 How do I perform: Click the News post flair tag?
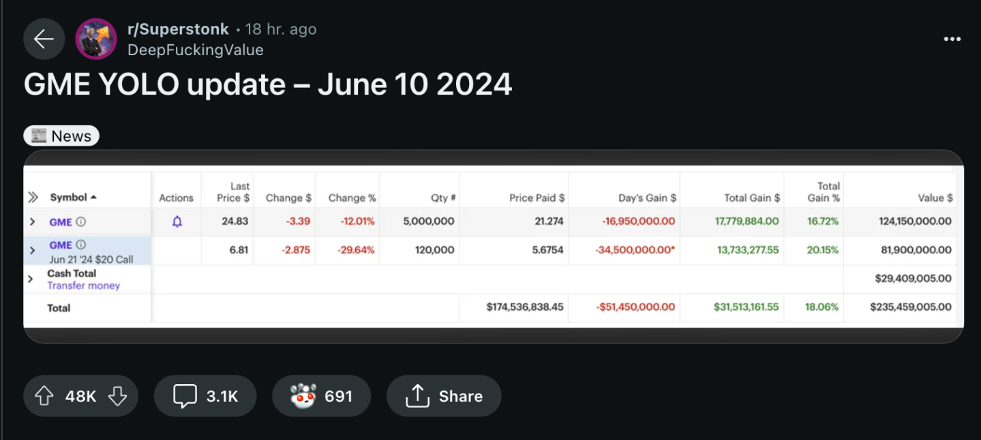[61, 136]
